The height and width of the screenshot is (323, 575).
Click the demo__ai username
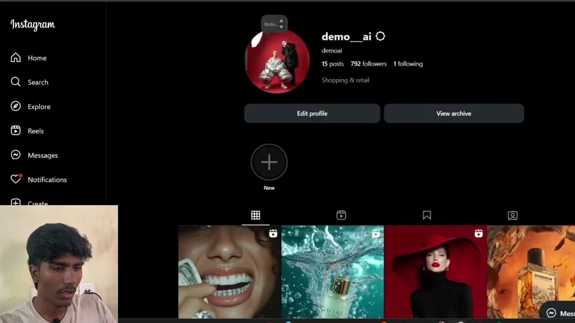[x=346, y=37]
